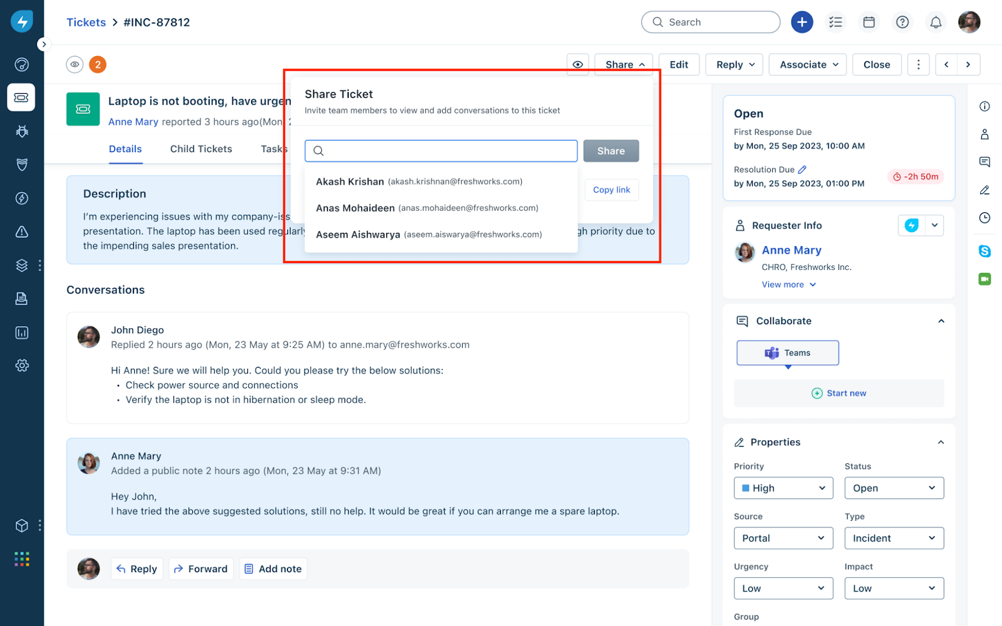Open the task checklist icon in header
This screenshot has height=626, width=1002.
(835, 22)
